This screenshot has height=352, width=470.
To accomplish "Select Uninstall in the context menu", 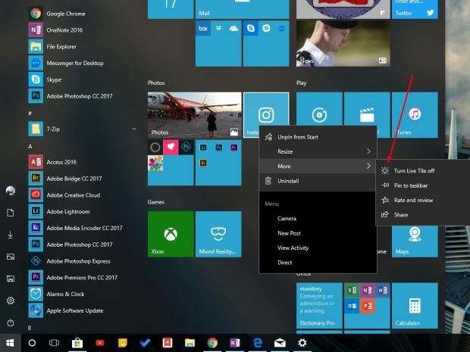I will [x=288, y=181].
